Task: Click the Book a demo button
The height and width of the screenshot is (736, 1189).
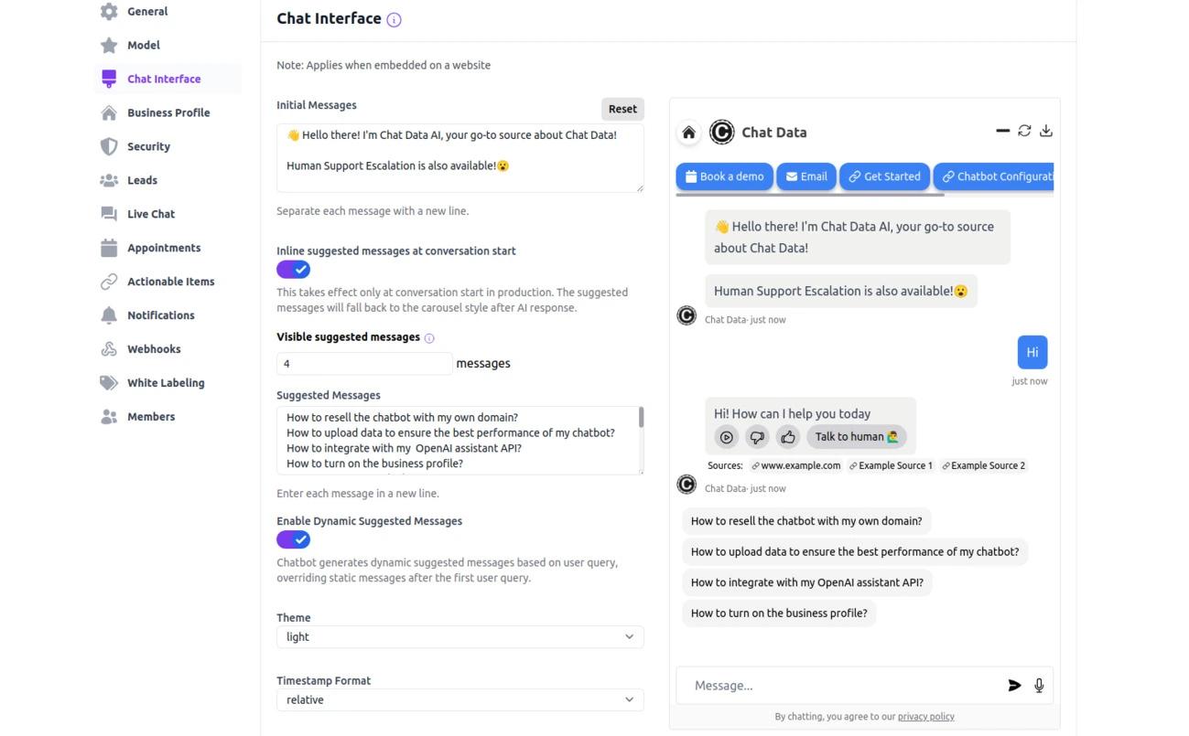Action: click(x=724, y=176)
